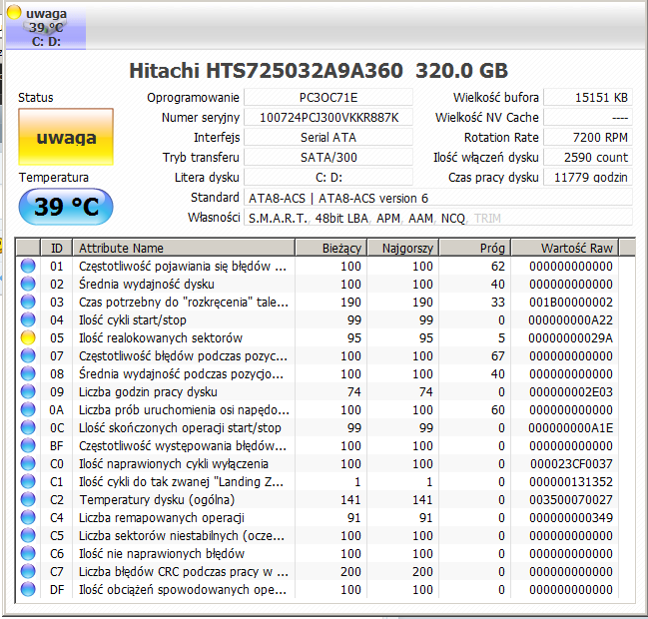Viewport: 648px width, 619px height.
Task: Select the C: D: disk tab showing uwaga 39 °C
Action: pyautogui.click(x=46, y=26)
